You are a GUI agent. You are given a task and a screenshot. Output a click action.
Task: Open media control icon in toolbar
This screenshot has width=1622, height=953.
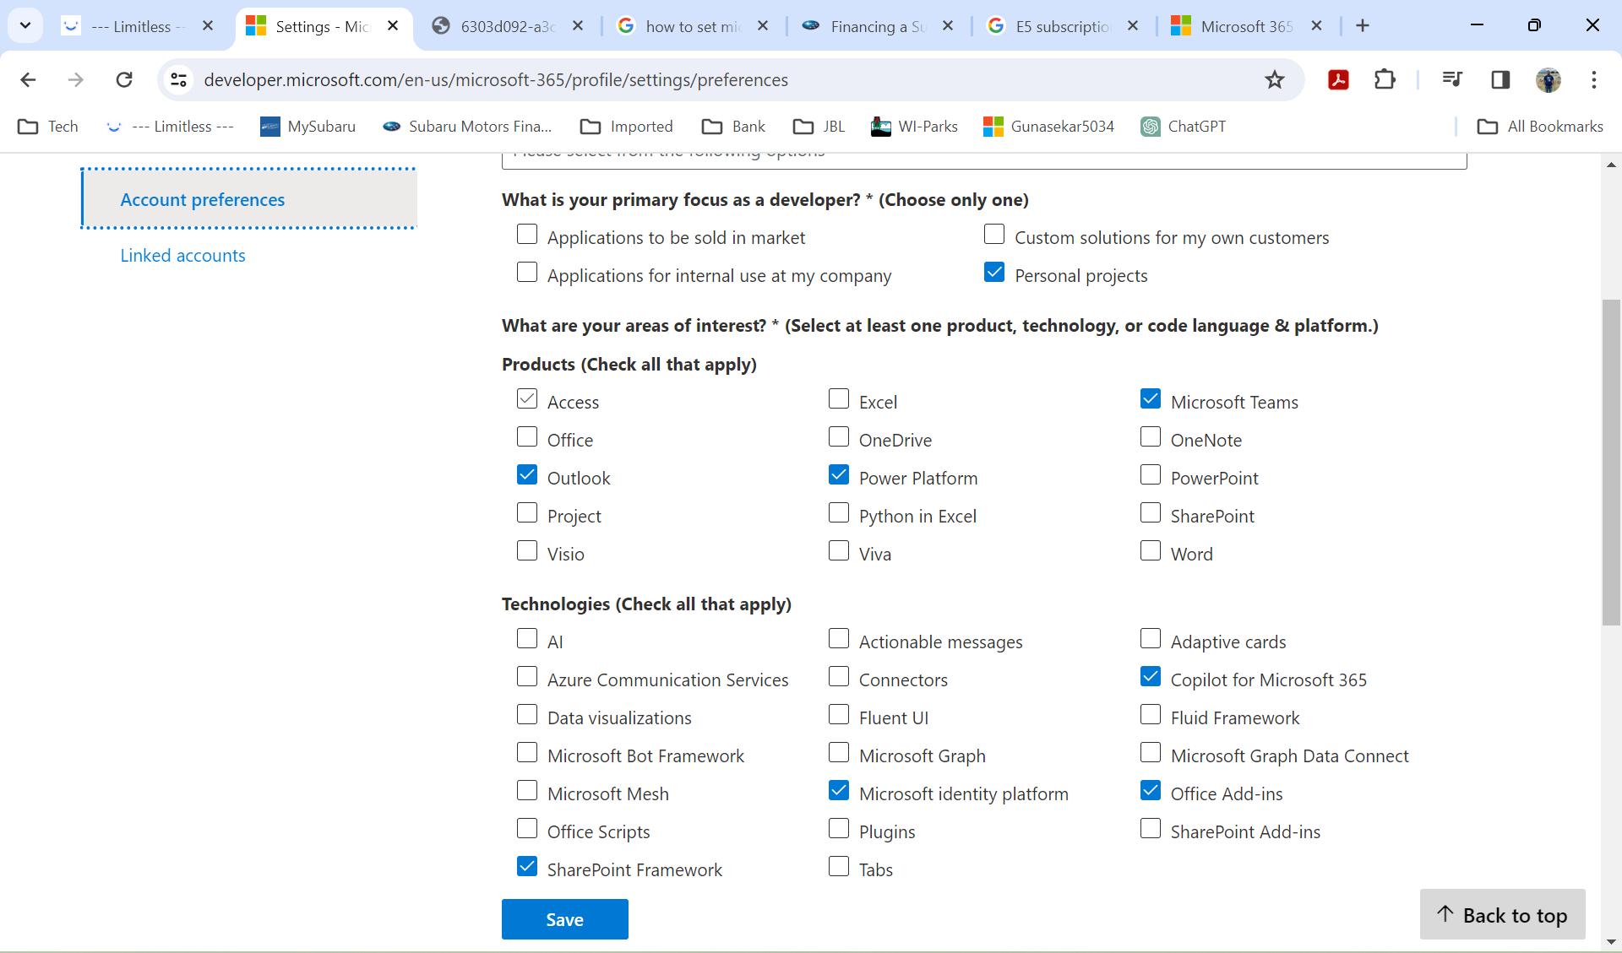pyautogui.click(x=1452, y=79)
